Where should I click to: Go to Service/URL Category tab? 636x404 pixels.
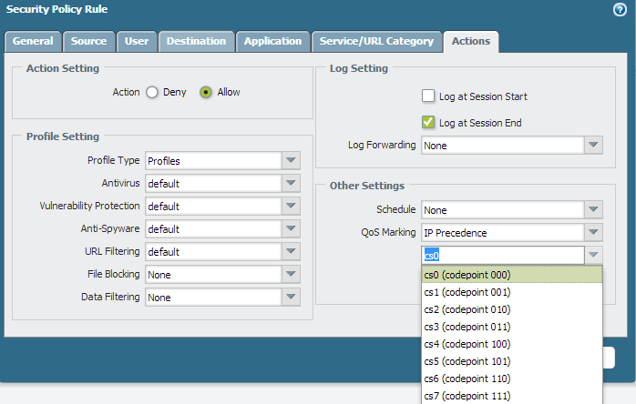pos(377,41)
